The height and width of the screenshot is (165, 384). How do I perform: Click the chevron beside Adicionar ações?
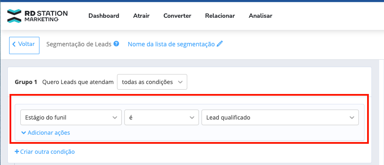[23, 133]
